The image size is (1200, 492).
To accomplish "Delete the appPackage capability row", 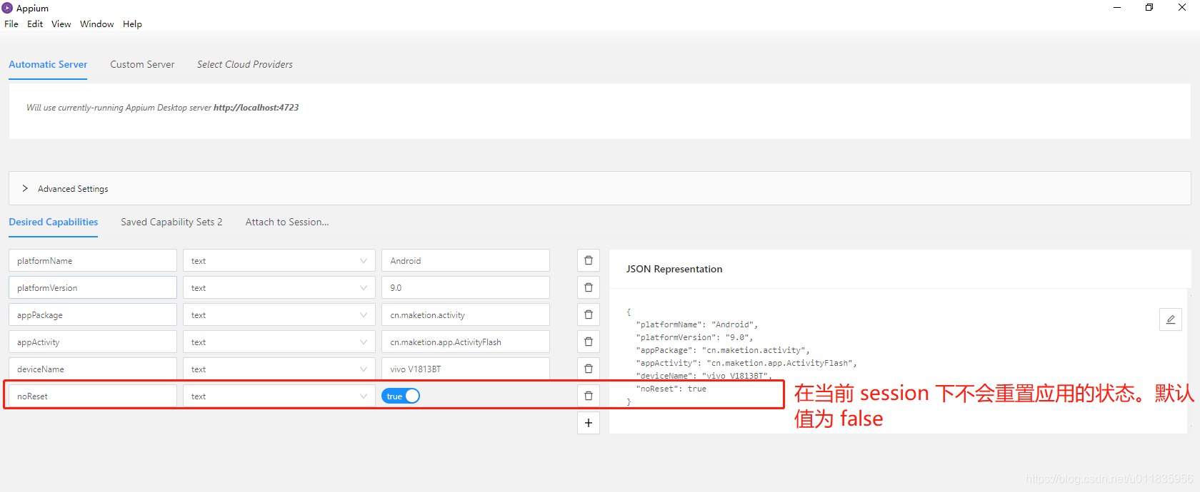I will point(589,314).
